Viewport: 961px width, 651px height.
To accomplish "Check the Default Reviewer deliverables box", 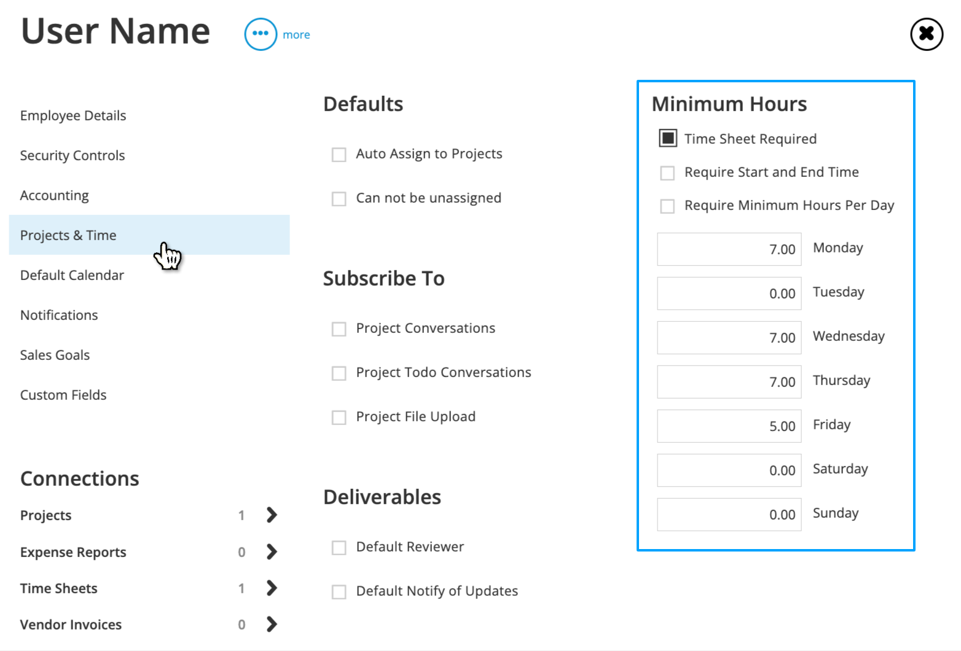I will point(339,547).
